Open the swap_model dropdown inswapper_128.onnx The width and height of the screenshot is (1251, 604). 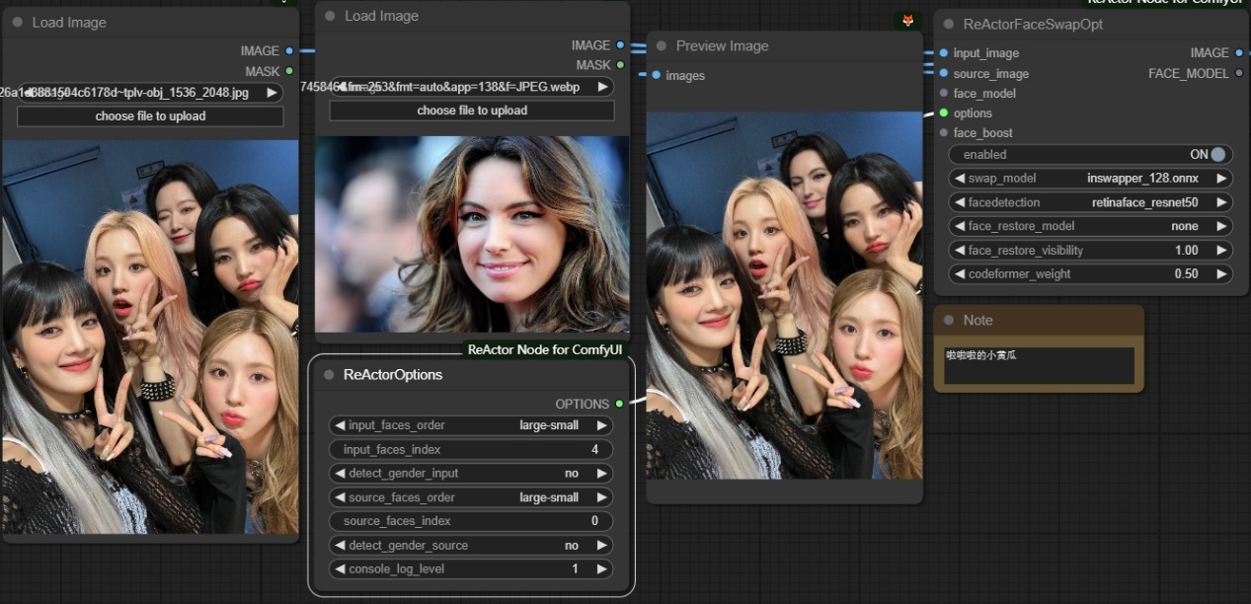pyautogui.click(x=1141, y=179)
